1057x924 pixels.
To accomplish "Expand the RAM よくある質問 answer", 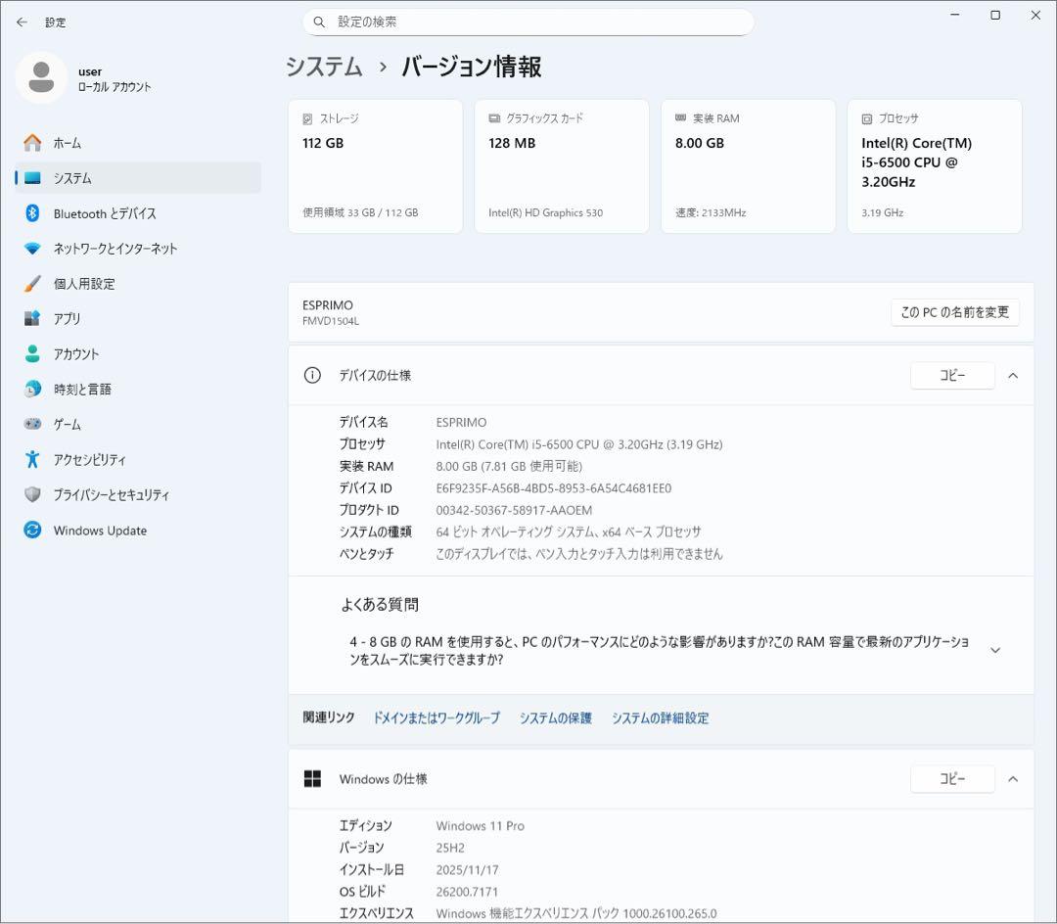I will tap(994, 649).
